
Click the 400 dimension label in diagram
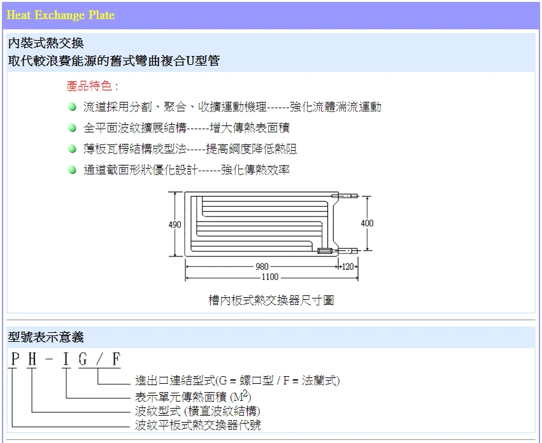(367, 223)
